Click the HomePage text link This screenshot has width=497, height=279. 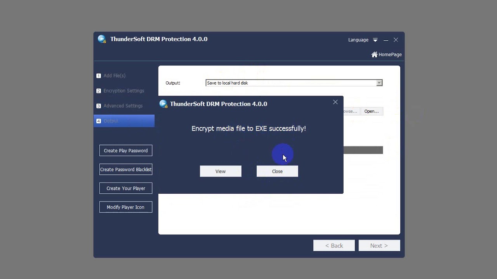coord(390,55)
